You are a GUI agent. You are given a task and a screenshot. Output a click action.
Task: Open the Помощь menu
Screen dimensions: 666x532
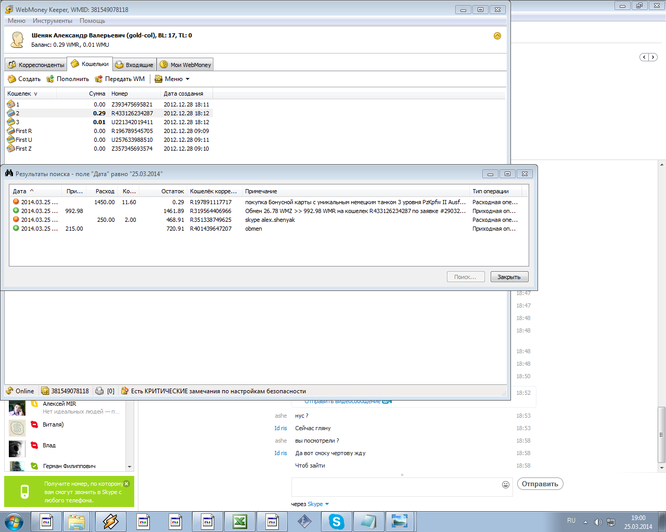[x=92, y=21]
